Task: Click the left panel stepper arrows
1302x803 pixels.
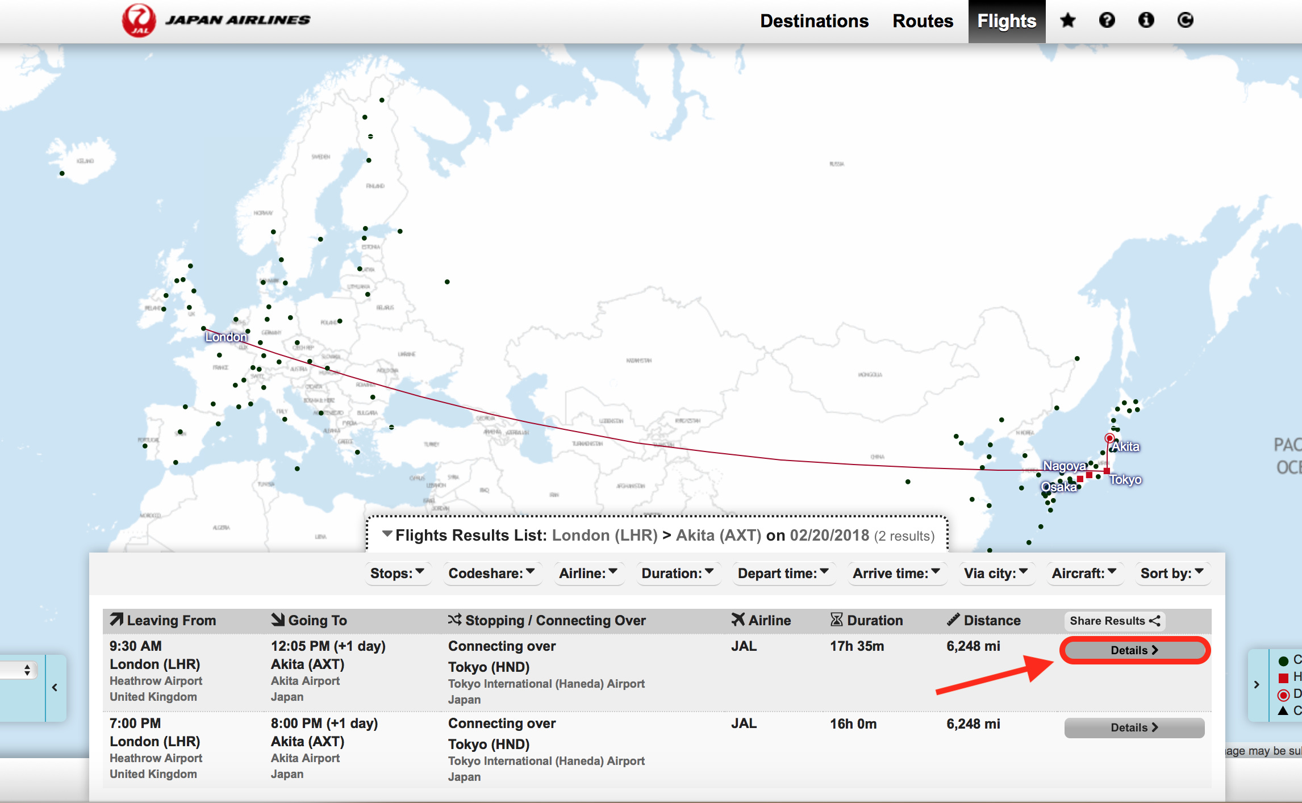Action: [x=27, y=670]
